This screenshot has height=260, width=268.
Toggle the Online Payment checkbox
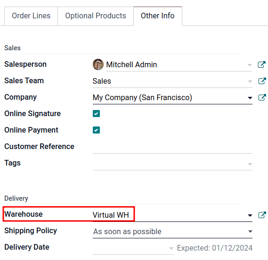pos(96,130)
